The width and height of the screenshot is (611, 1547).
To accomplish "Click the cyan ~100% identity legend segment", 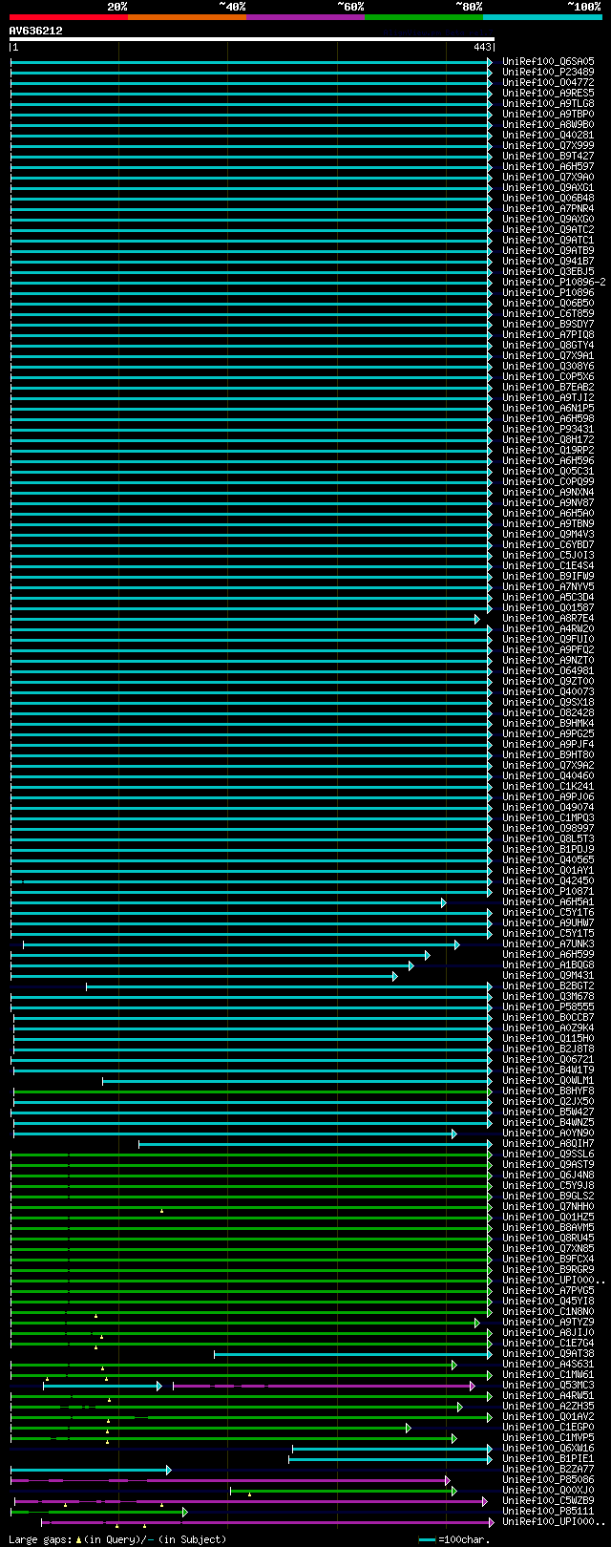I will (542, 16).
